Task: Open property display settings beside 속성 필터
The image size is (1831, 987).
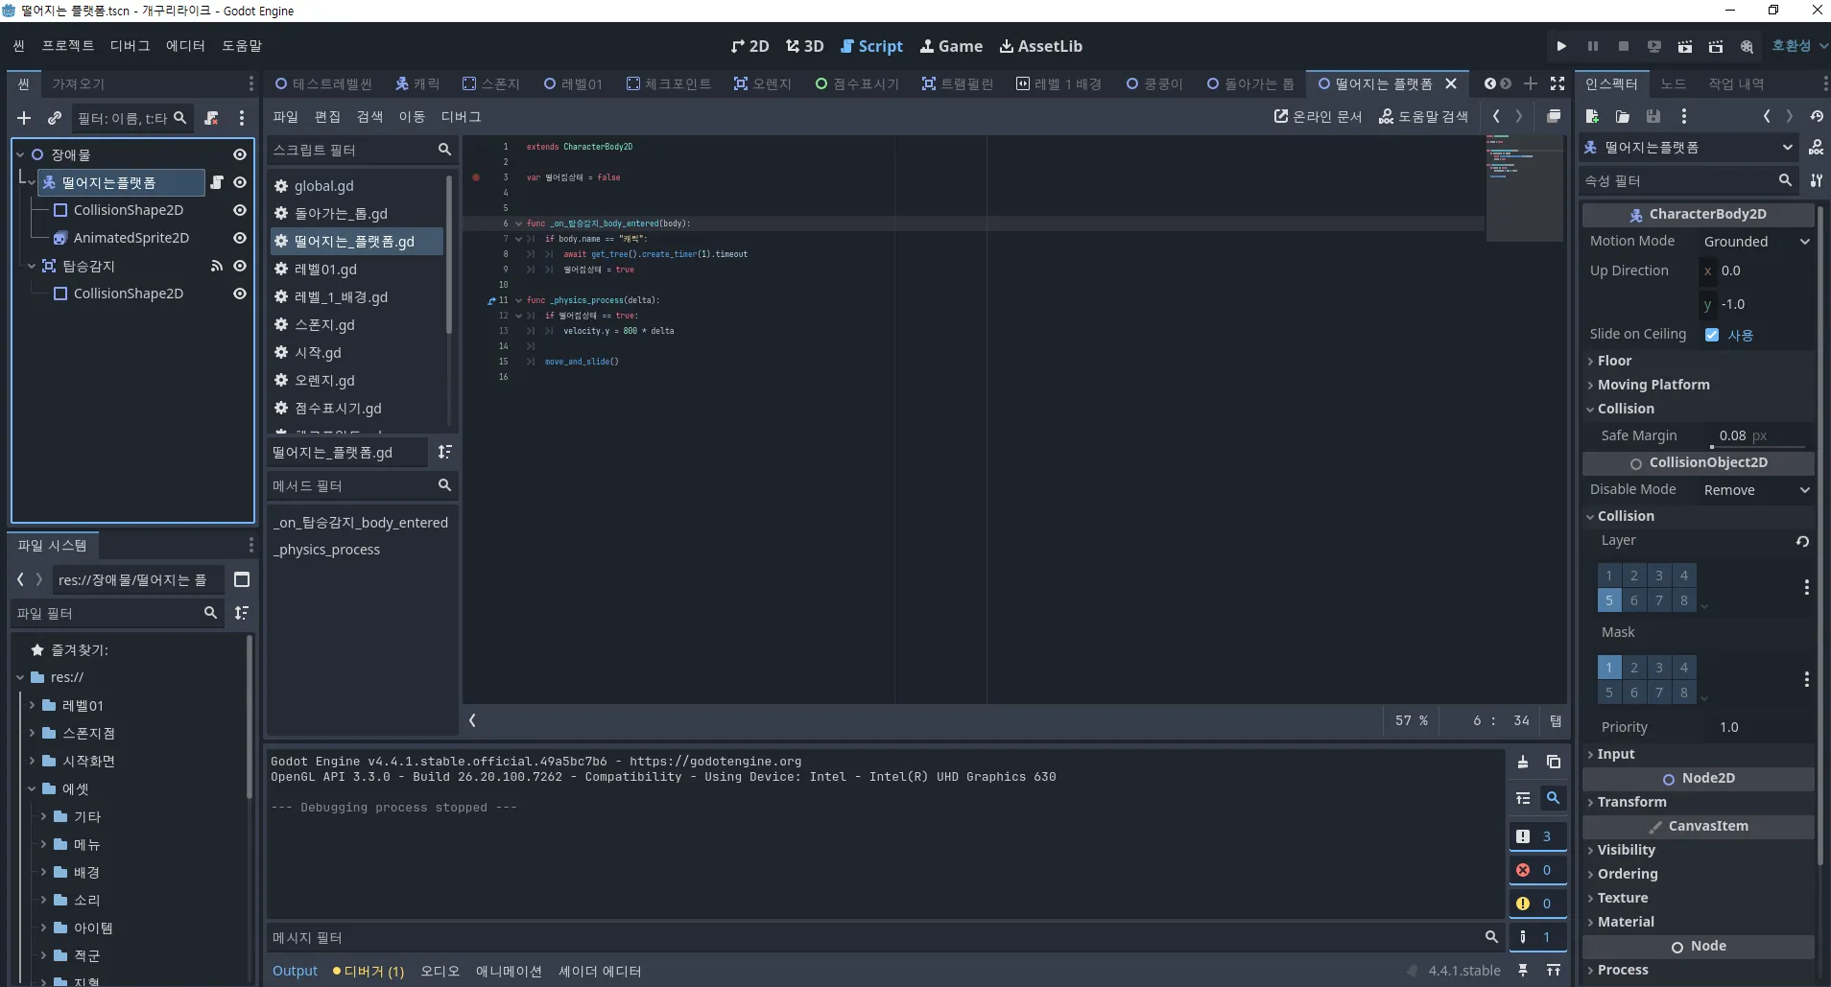Action: (x=1816, y=180)
